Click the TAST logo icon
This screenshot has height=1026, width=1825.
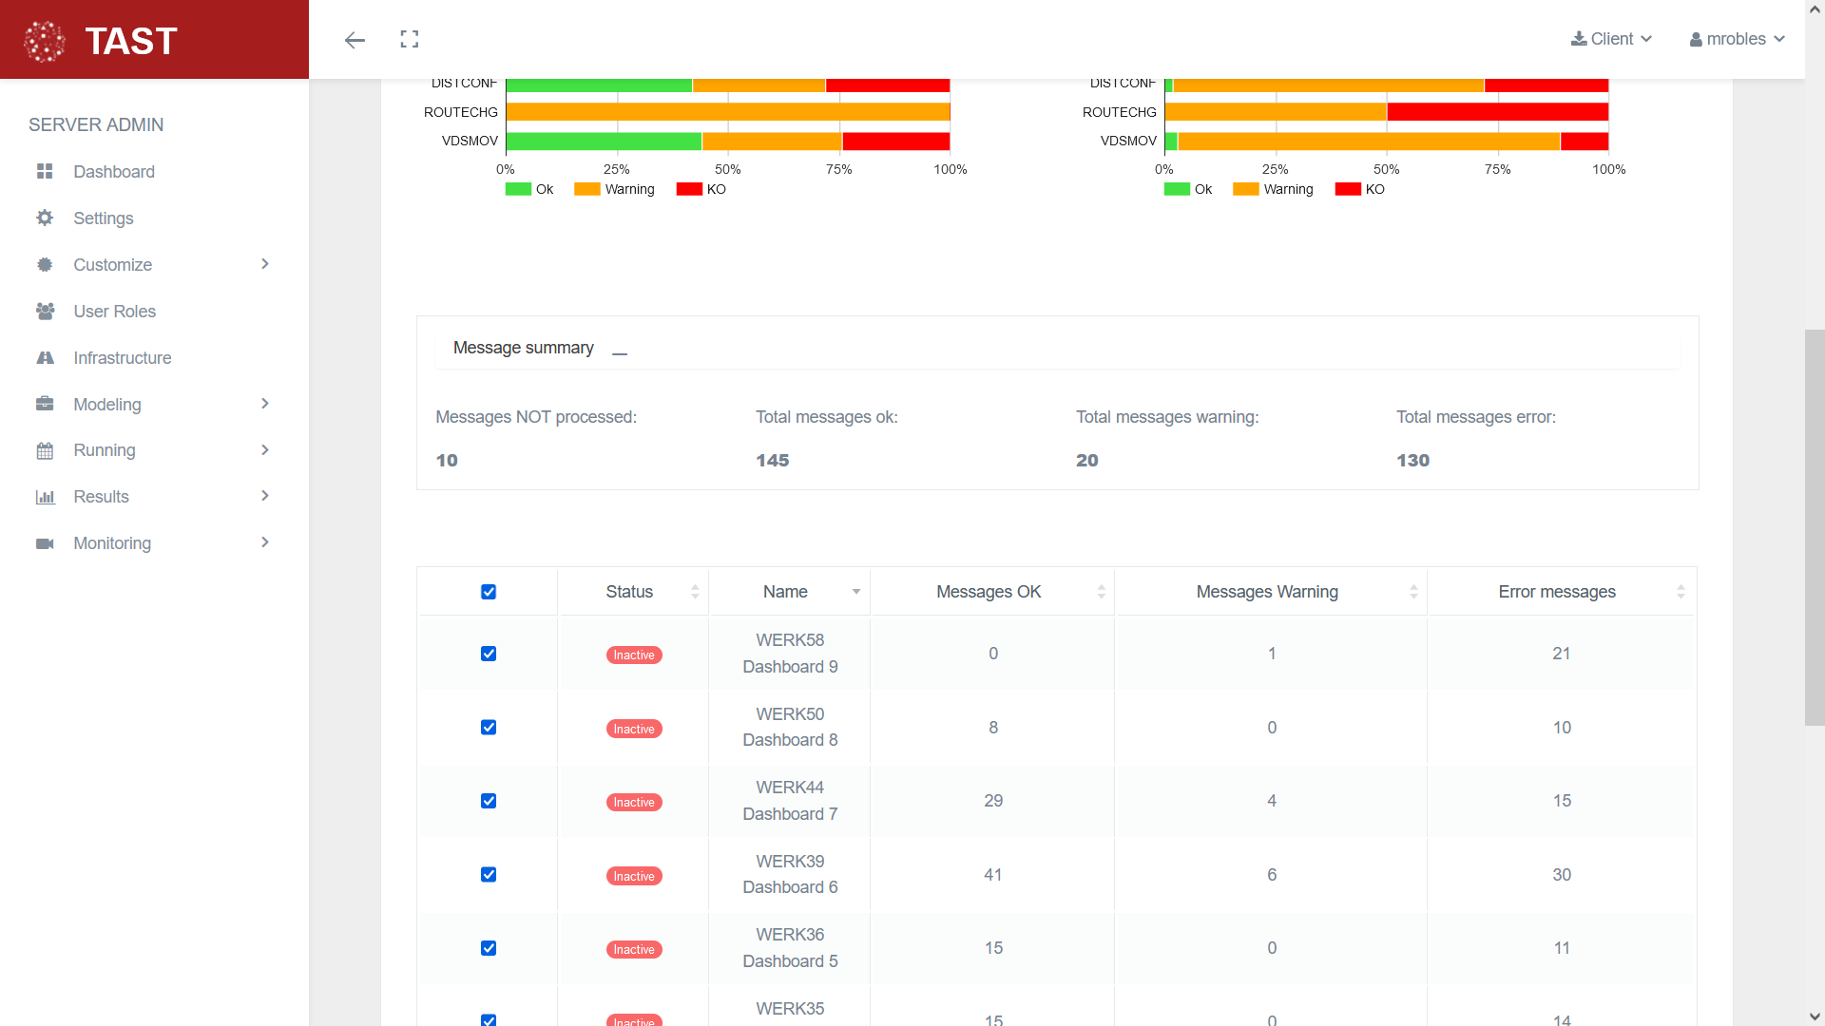coord(45,41)
